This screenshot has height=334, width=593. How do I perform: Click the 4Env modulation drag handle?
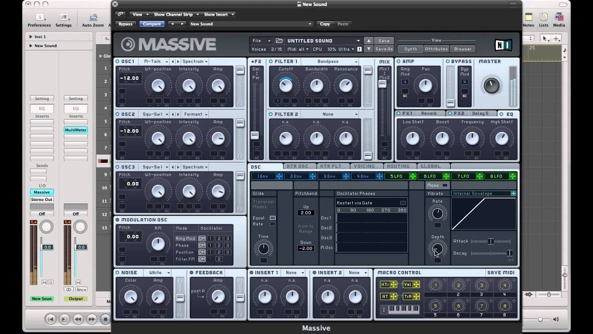[x=379, y=176]
